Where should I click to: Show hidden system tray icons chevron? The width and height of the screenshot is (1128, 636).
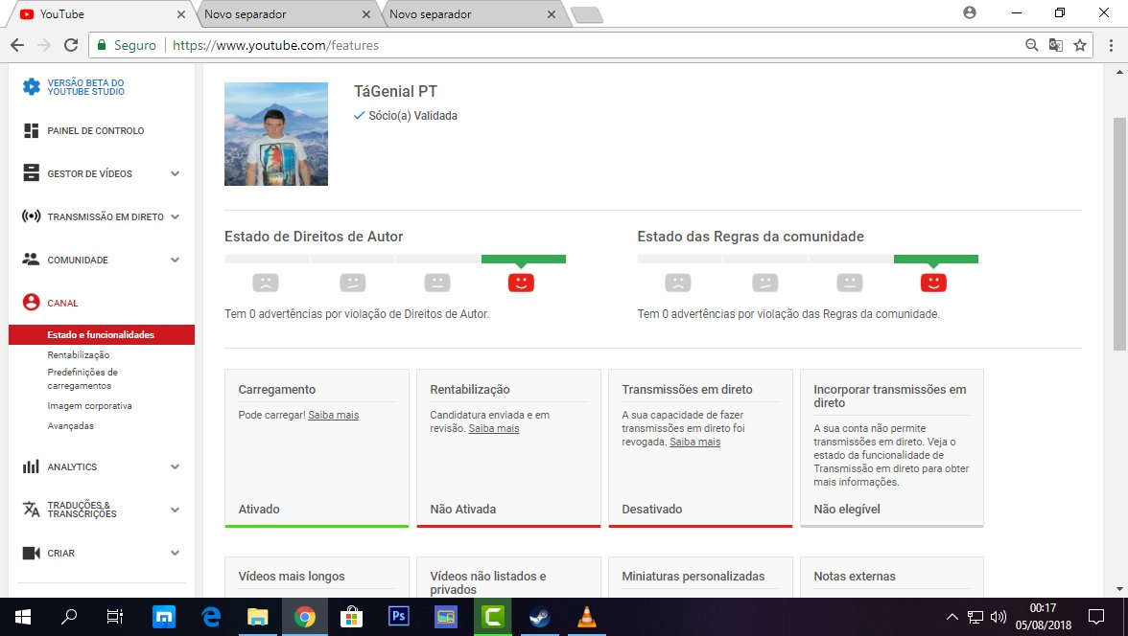click(952, 617)
